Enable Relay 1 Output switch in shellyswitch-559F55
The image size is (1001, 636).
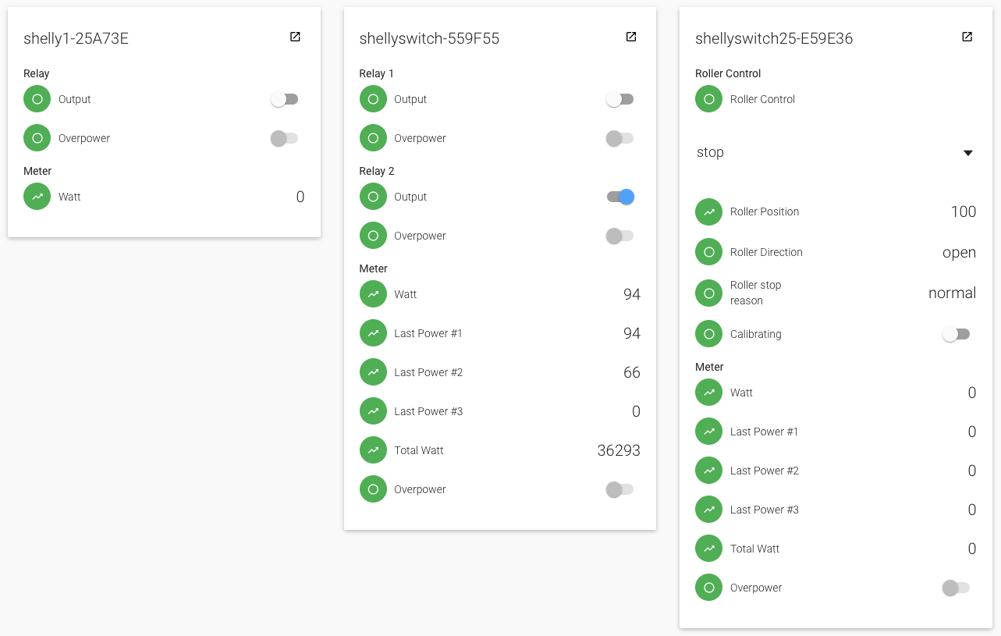coord(619,99)
